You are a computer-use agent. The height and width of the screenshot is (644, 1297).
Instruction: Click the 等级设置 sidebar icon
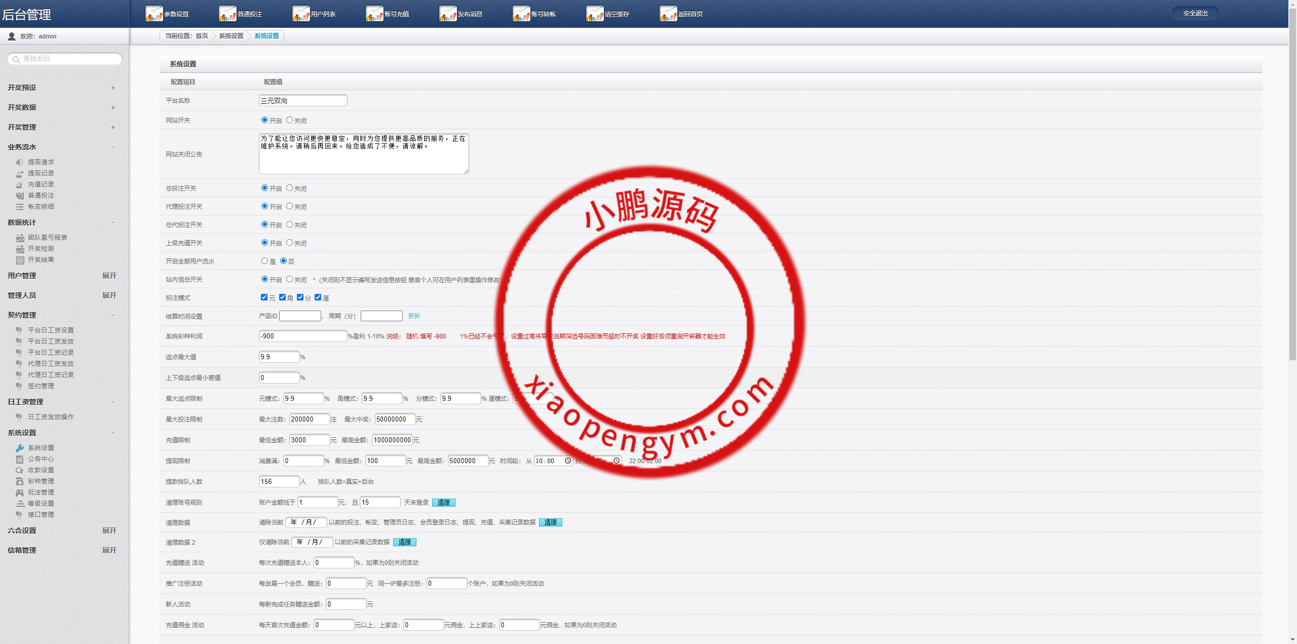pyautogui.click(x=20, y=504)
